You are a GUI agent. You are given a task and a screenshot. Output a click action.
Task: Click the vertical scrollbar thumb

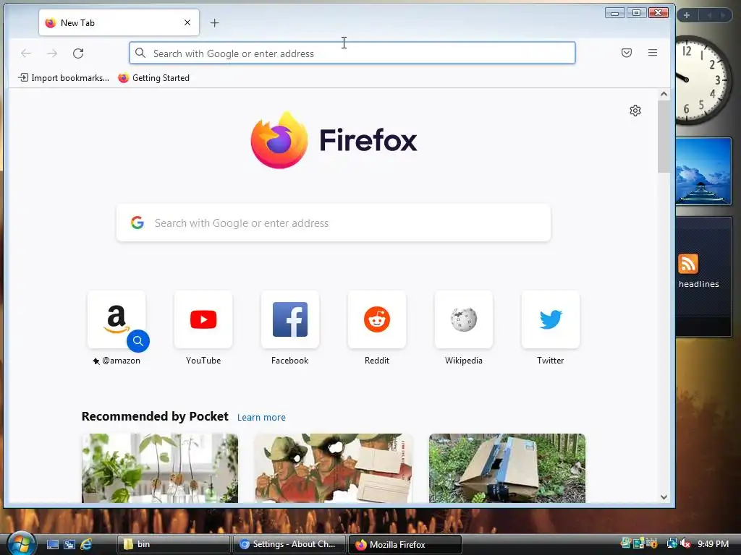point(664,137)
